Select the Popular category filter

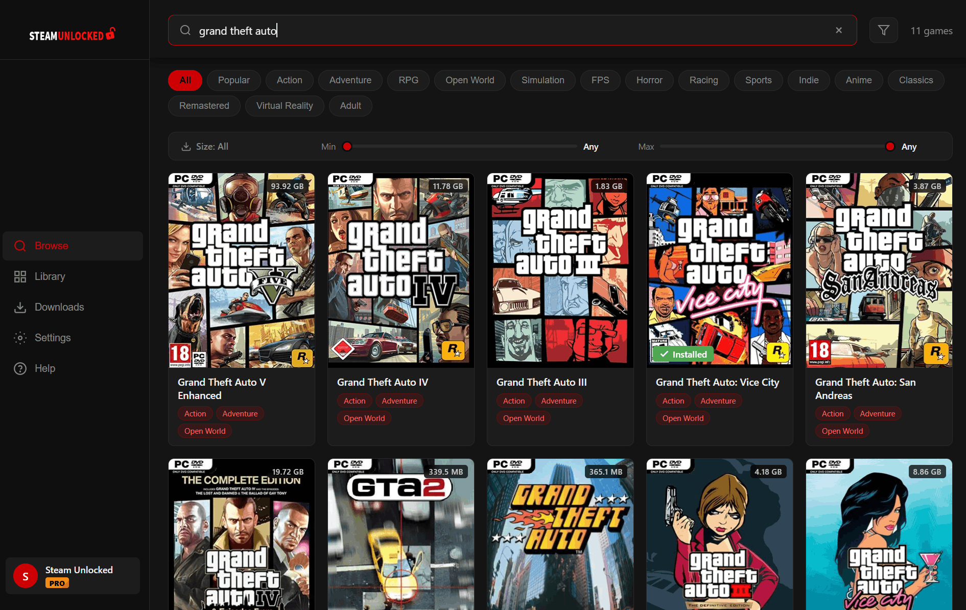[234, 80]
